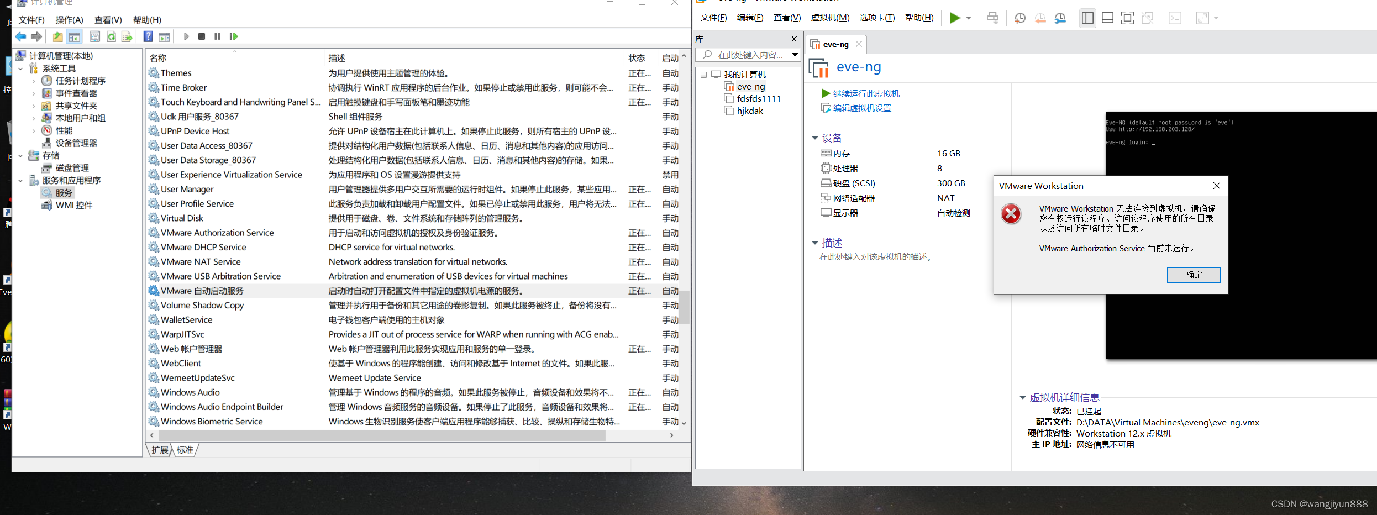Open the Snapshot Manager icon

coord(1060,18)
